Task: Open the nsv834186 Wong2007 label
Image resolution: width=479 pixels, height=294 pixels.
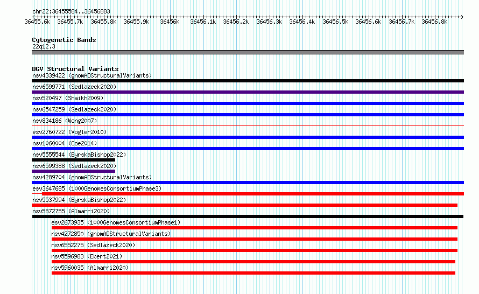Action: tap(65, 121)
